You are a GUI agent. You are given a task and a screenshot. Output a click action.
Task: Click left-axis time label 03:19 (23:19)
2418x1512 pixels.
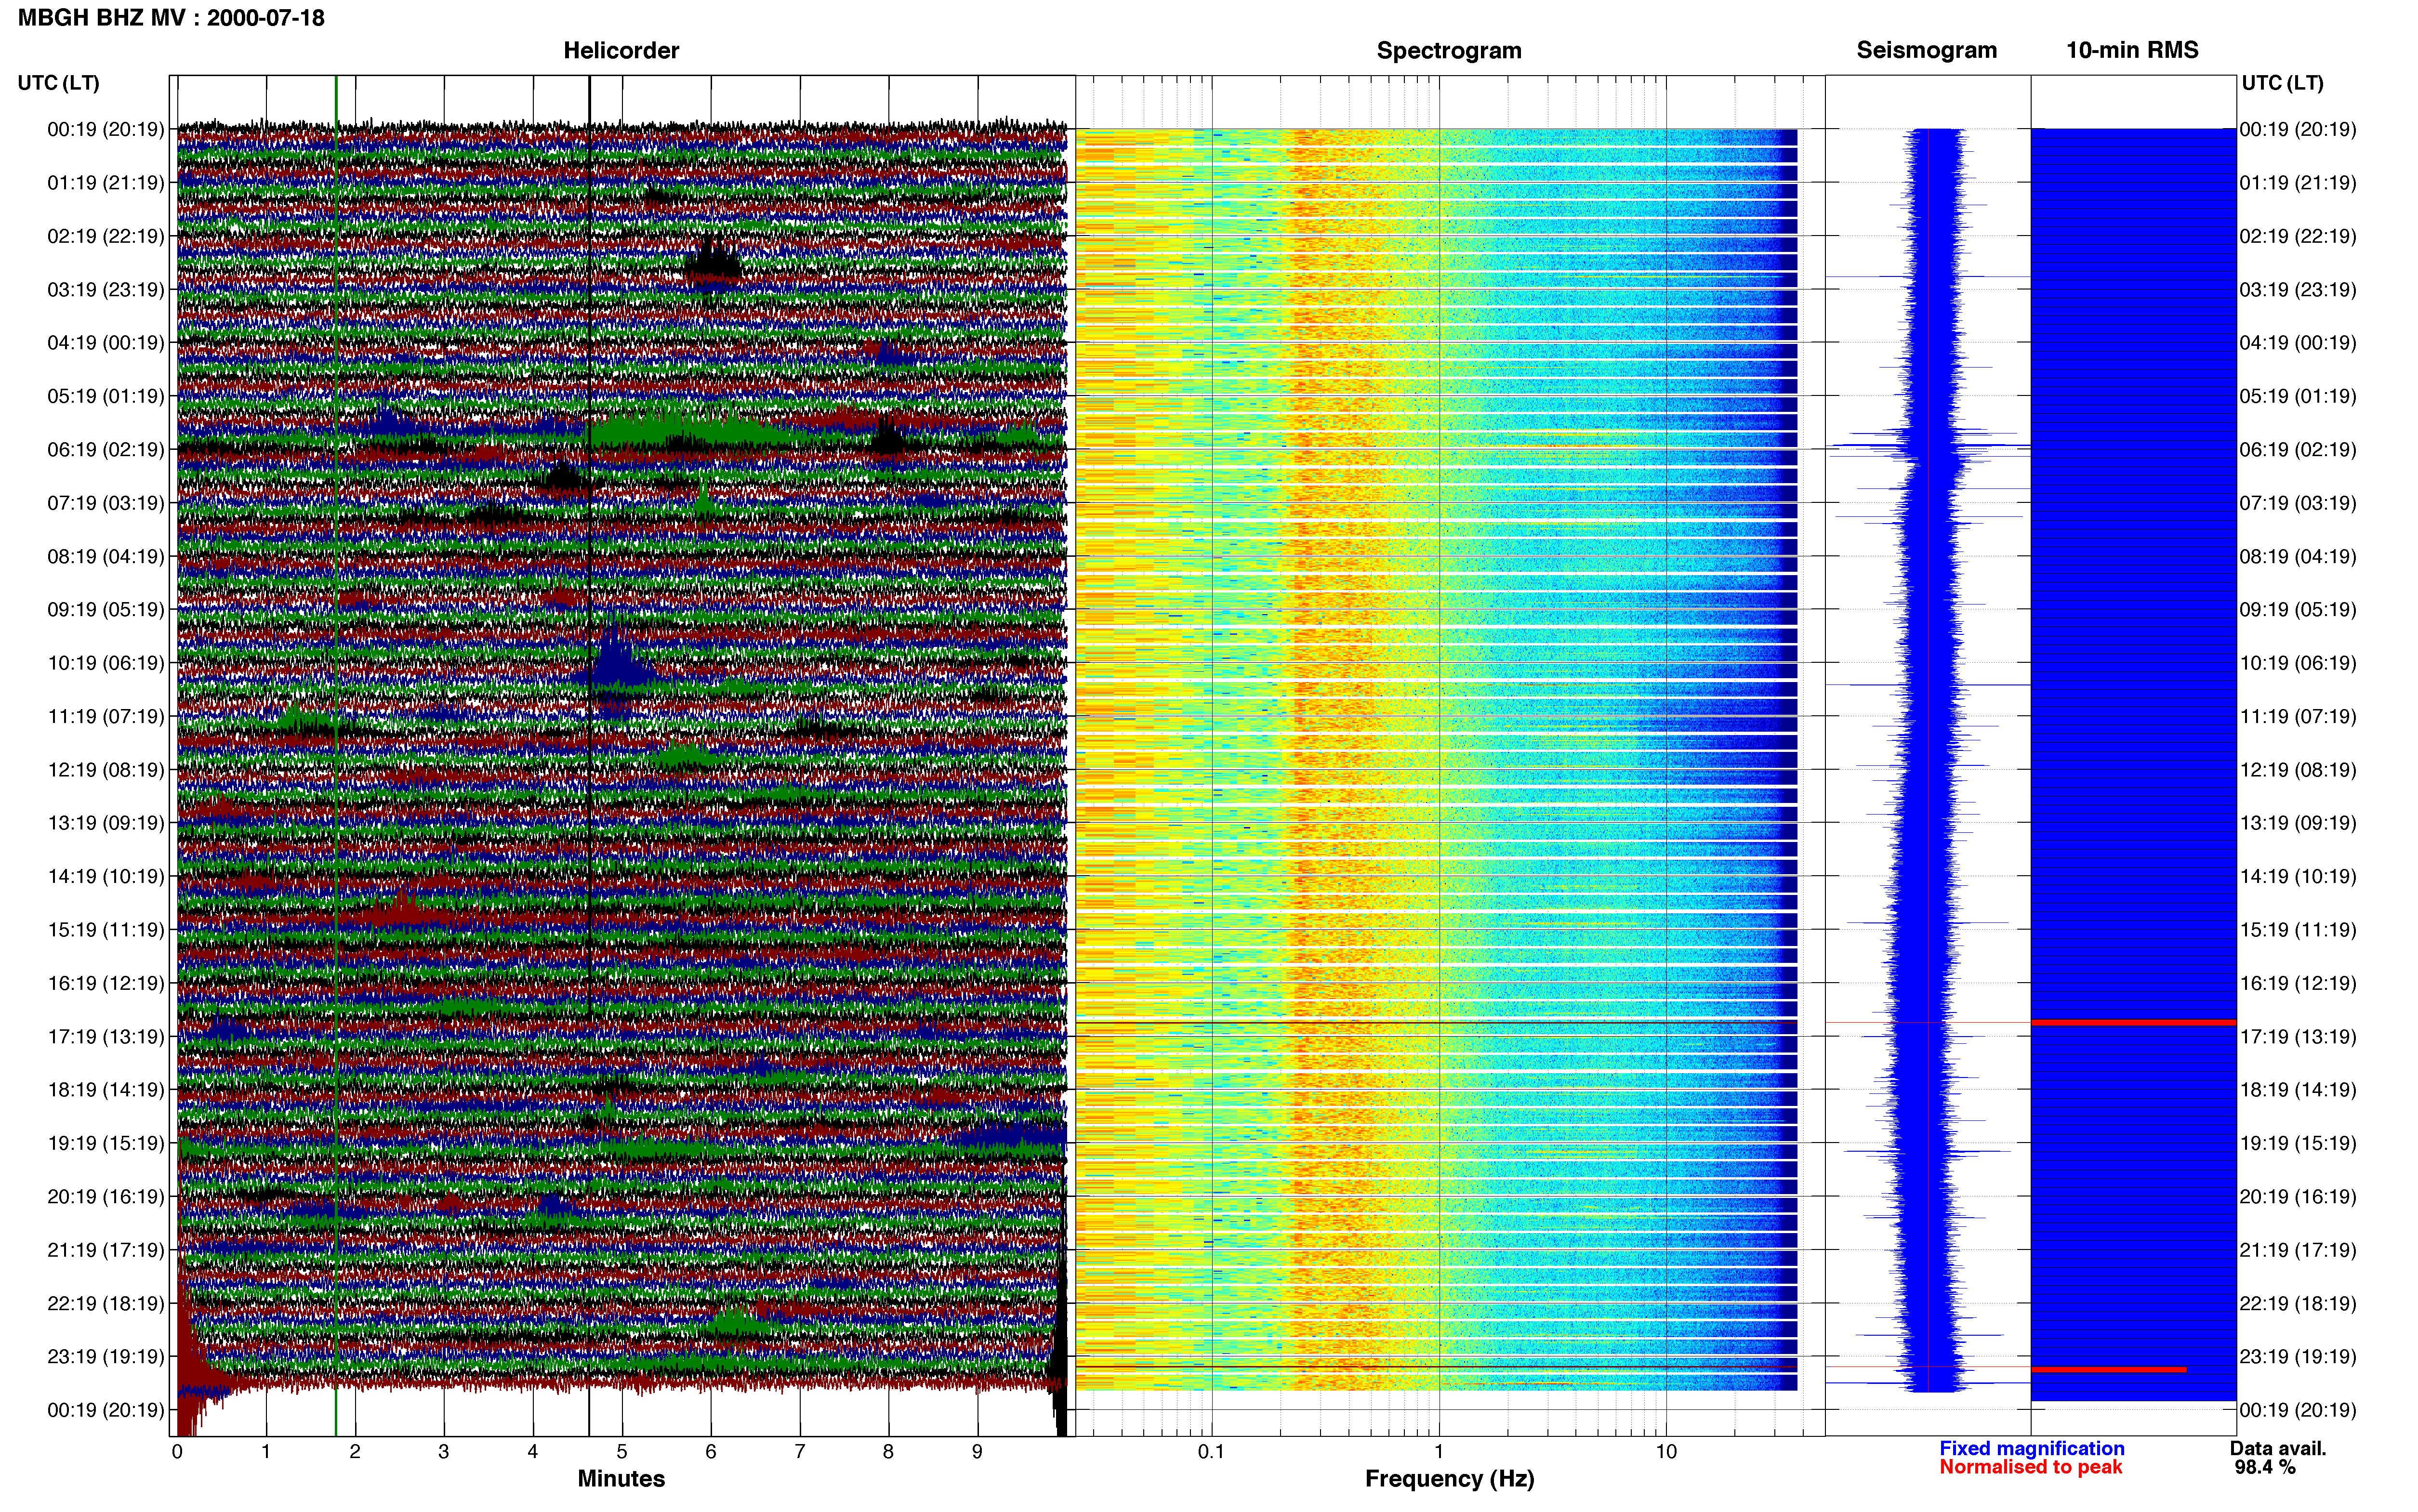(106, 290)
